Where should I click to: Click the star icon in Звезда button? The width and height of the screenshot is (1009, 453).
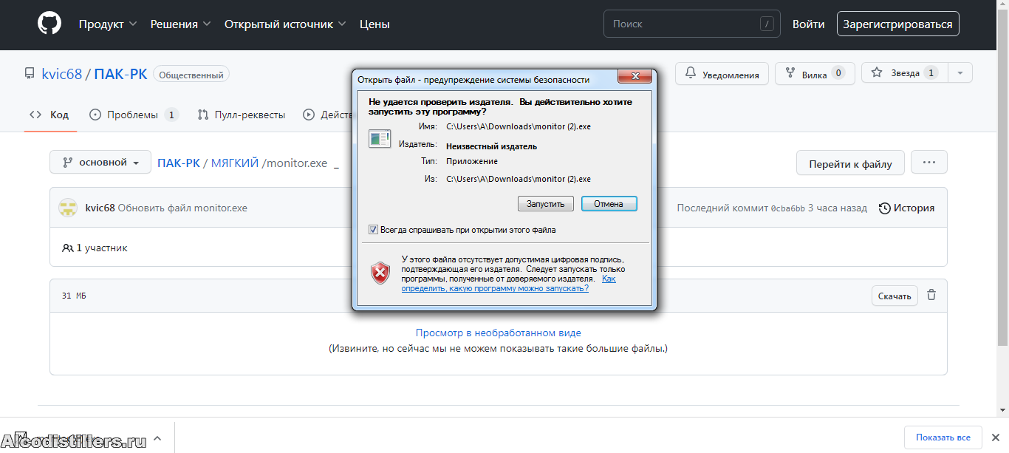[877, 73]
